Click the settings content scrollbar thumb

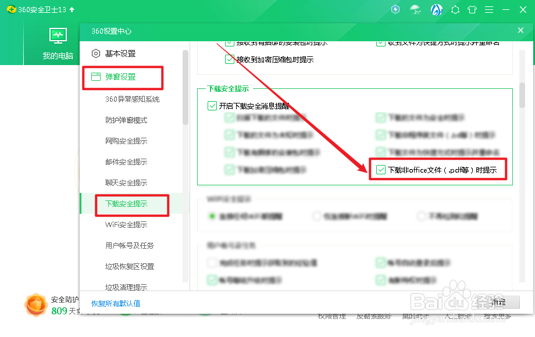(x=522, y=95)
